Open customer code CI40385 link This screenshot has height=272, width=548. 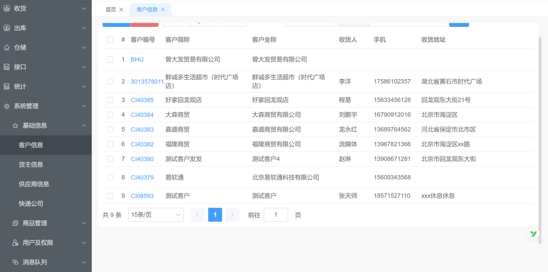click(x=142, y=100)
